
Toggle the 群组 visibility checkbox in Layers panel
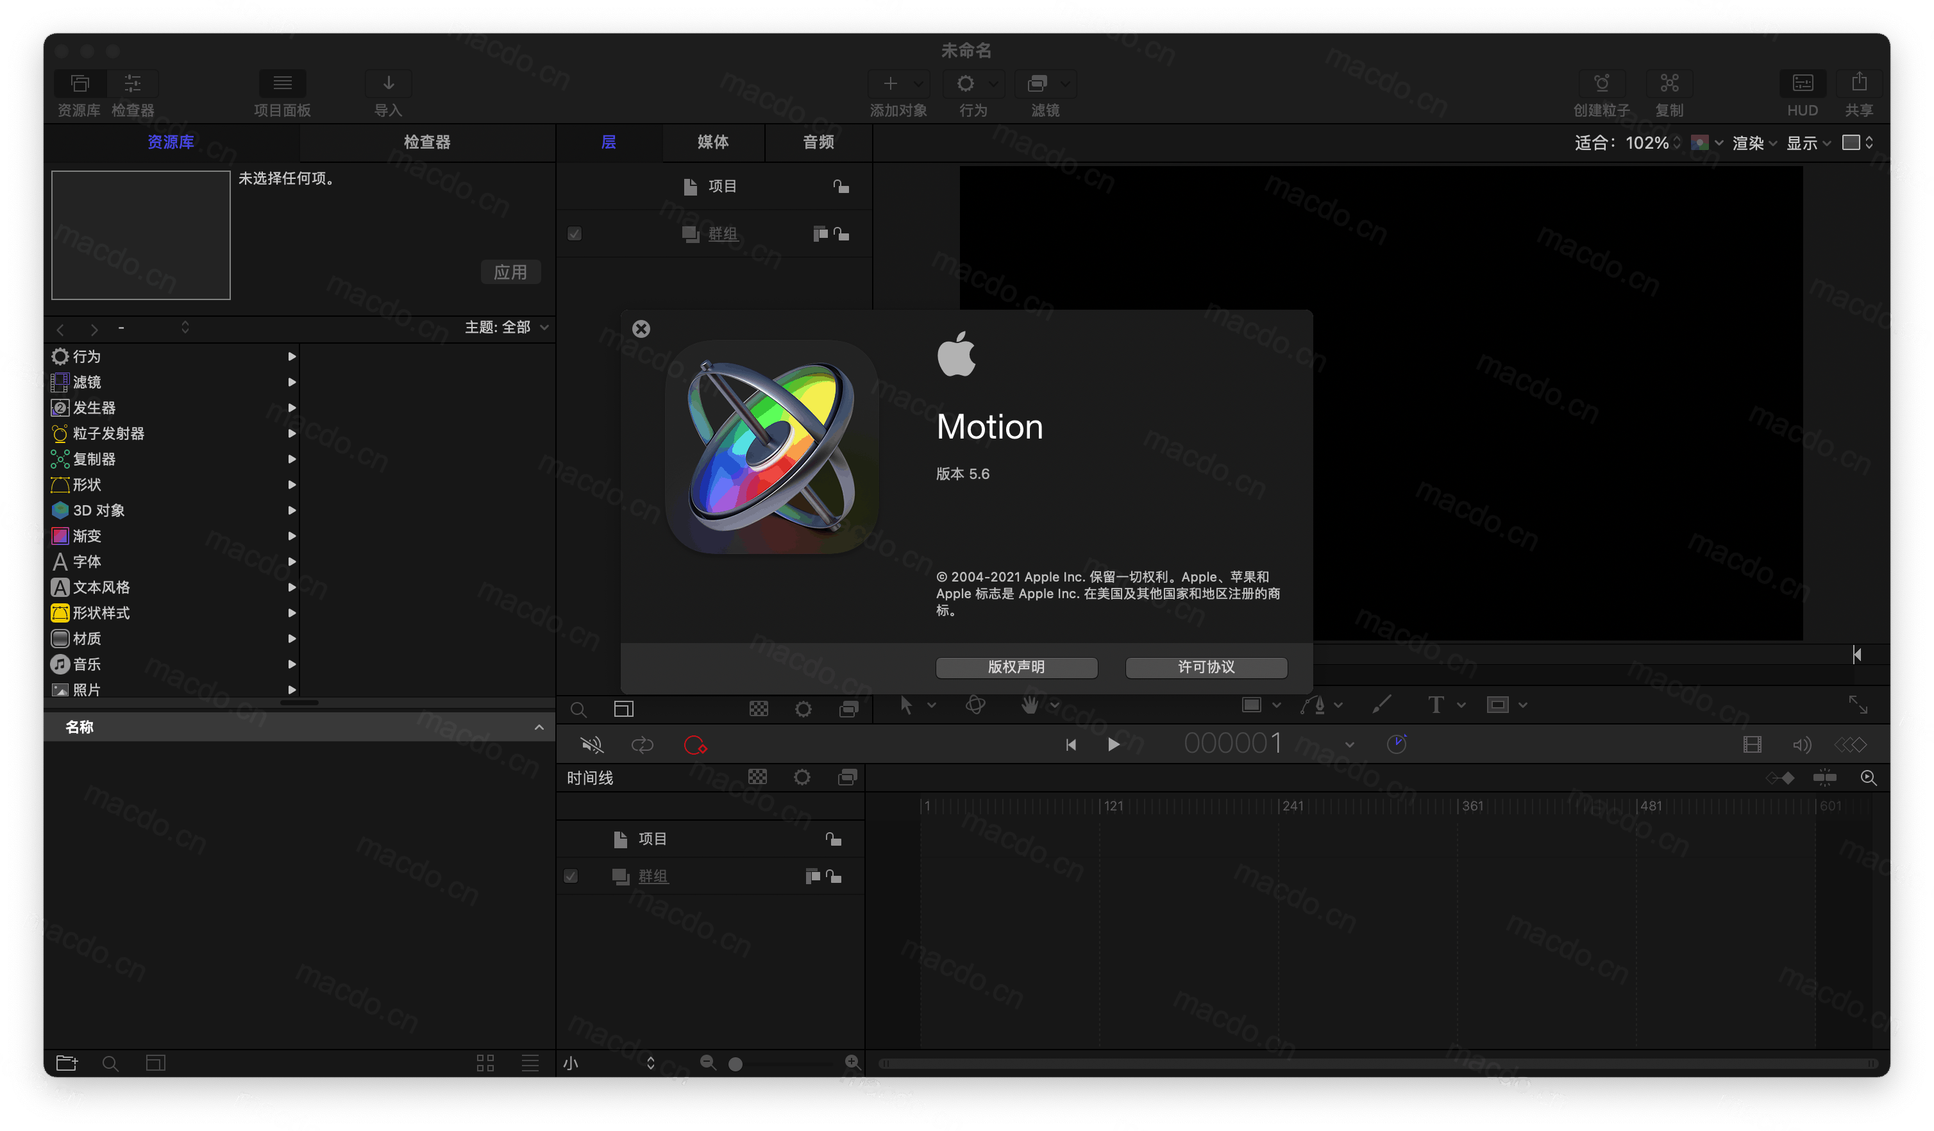pyautogui.click(x=575, y=233)
